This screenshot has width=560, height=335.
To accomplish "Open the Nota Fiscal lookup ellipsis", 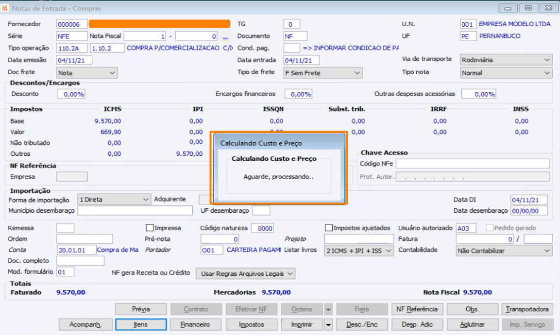I will pyautogui.click(x=225, y=36).
